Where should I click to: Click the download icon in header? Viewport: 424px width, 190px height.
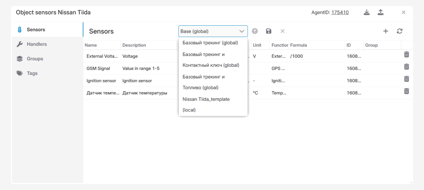click(x=367, y=12)
